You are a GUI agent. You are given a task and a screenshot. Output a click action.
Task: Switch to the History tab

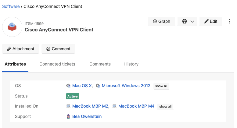(131, 64)
